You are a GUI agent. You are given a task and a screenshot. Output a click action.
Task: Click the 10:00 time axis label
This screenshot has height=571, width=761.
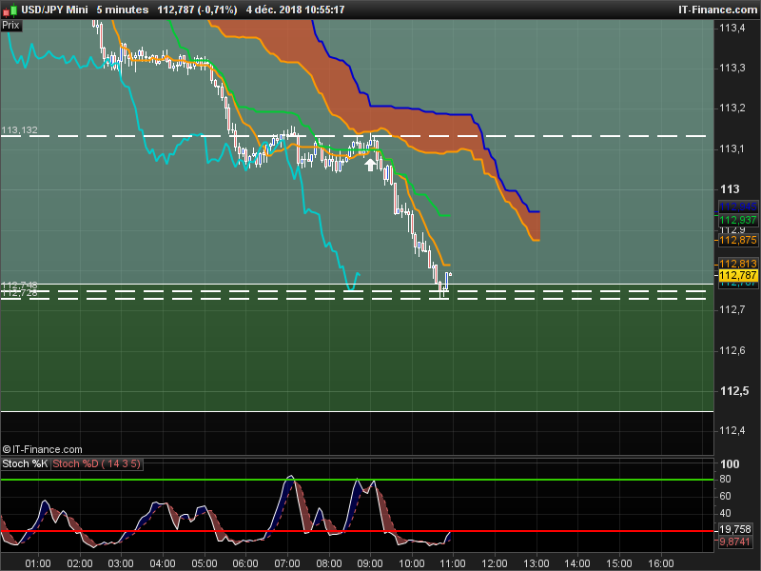412,563
